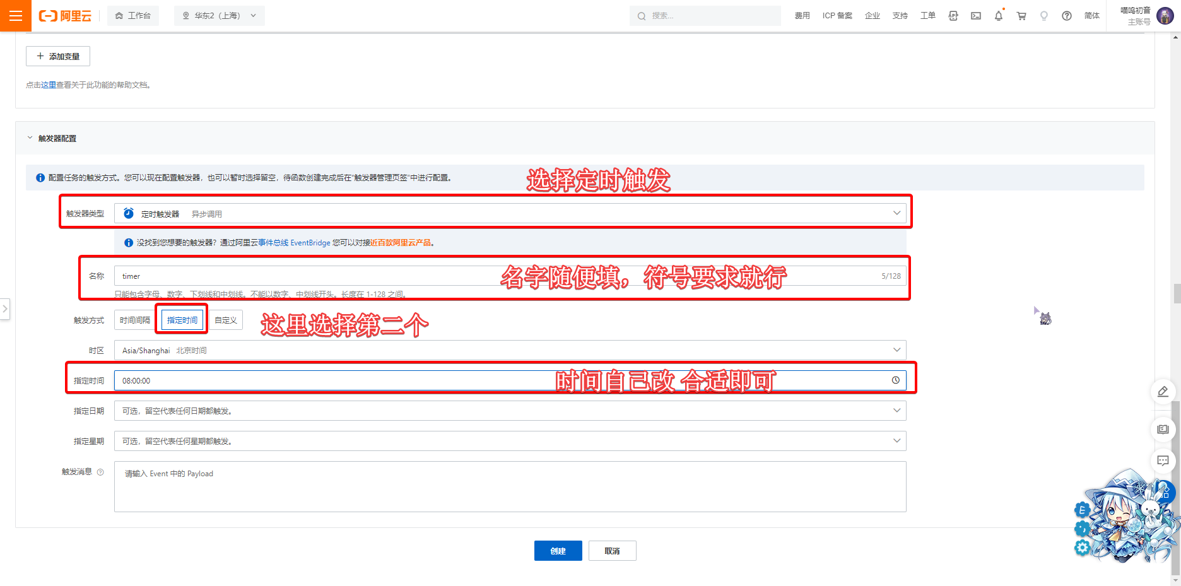1181x586 pixels.
Task: Open the notifications bell
Action: (x=998, y=16)
